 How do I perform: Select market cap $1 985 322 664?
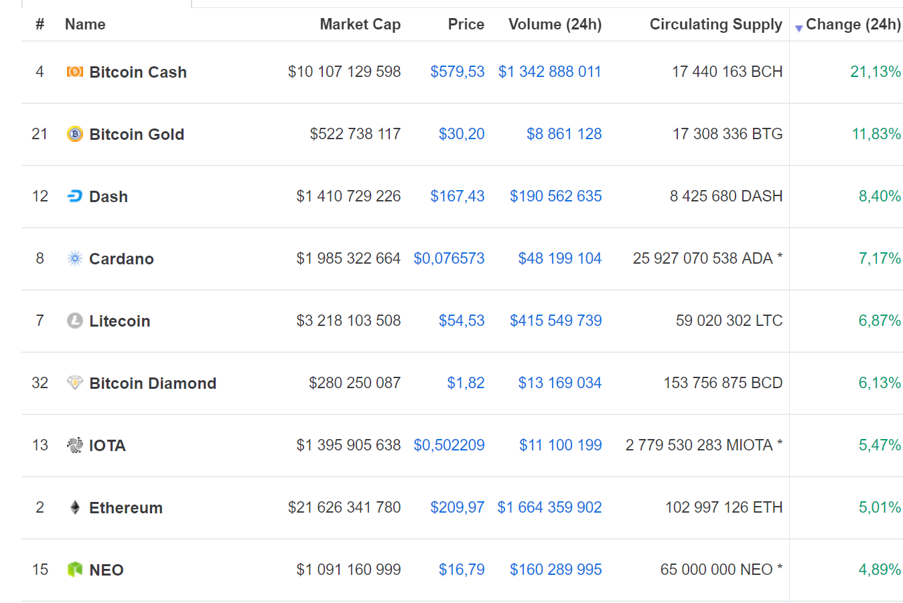tap(348, 258)
